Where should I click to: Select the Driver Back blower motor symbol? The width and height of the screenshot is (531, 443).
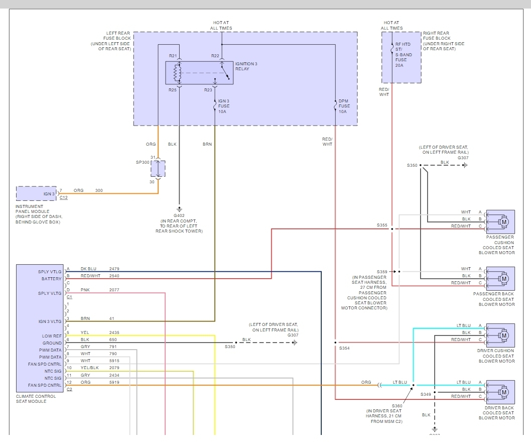500,392
